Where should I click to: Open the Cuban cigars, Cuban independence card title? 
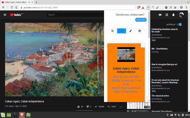tap(126, 70)
